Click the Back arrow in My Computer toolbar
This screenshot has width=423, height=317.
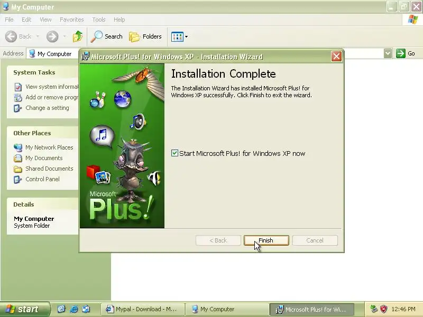pos(11,36)
